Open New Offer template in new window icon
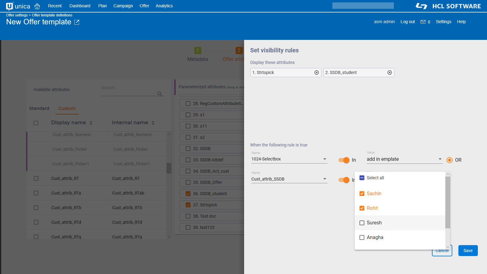The height and width of the screenshot is (274, 487). (77, 22)
